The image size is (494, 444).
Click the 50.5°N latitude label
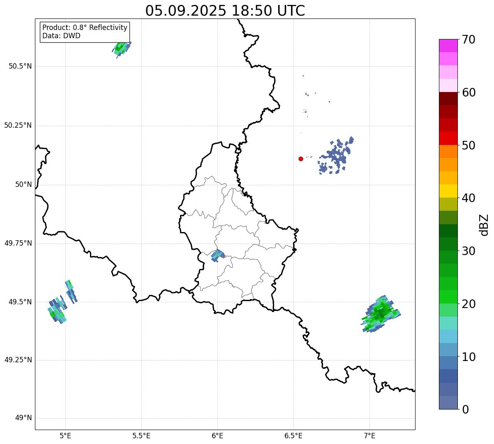pyautogui.click(x=20, y=66)
